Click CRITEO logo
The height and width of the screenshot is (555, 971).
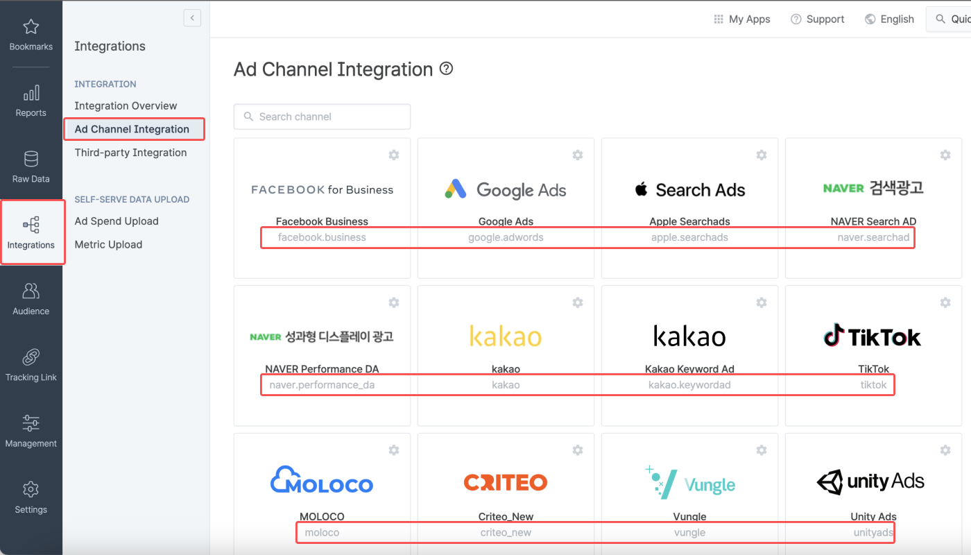point(506,482)
